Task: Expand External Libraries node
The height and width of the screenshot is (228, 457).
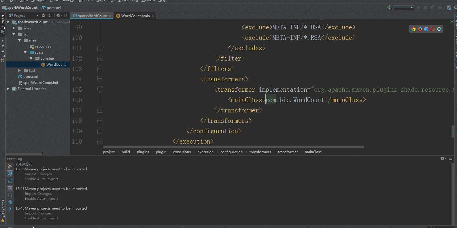Action: click(x=8, y=89)
